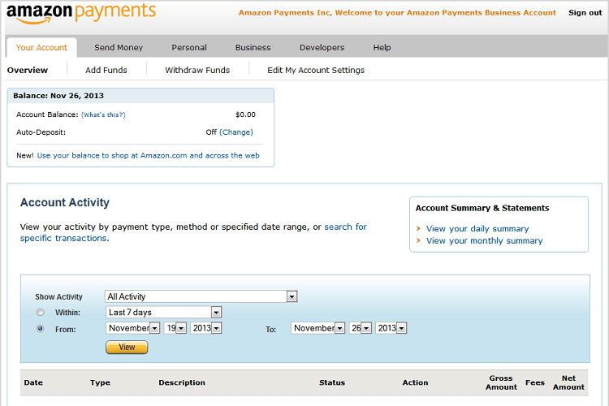The height and width of the screenshot is (406, 609).
Task: Expand the From month November dropdown
Action: pyautogui.click(x=133, y=328)
